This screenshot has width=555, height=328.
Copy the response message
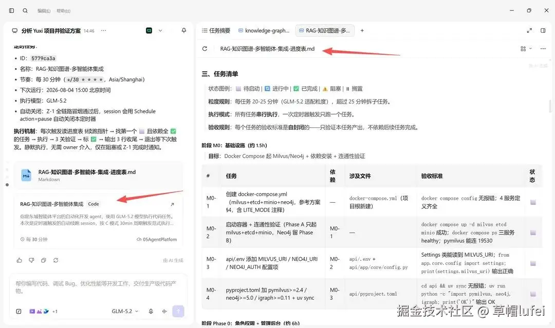[x=44, y=260]
